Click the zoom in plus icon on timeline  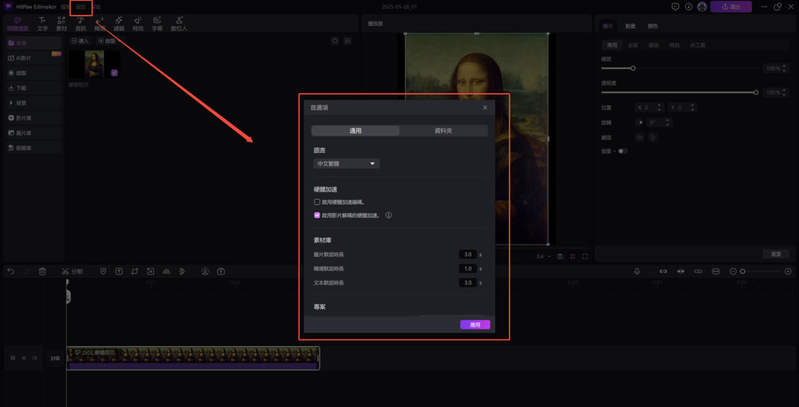coord(788,271)
